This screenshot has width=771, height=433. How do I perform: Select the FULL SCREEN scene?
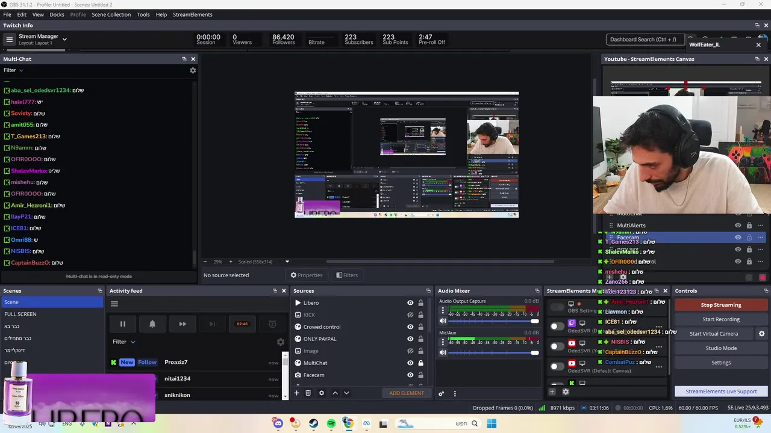point(52,314)
